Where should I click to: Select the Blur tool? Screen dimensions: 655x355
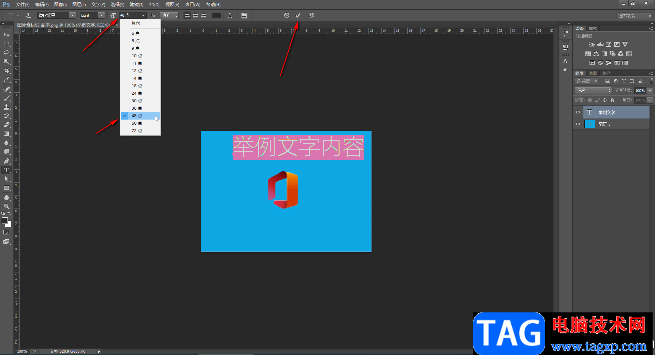click(x=6, y=142)
